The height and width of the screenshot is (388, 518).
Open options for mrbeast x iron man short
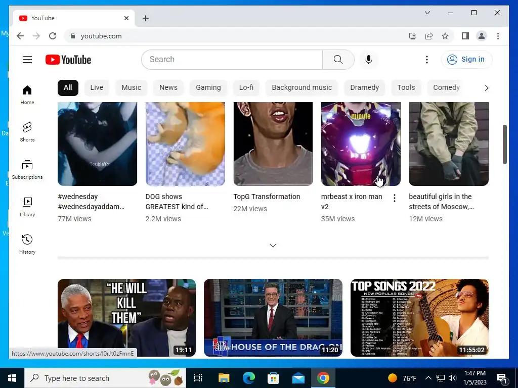(x=395, y=198)
